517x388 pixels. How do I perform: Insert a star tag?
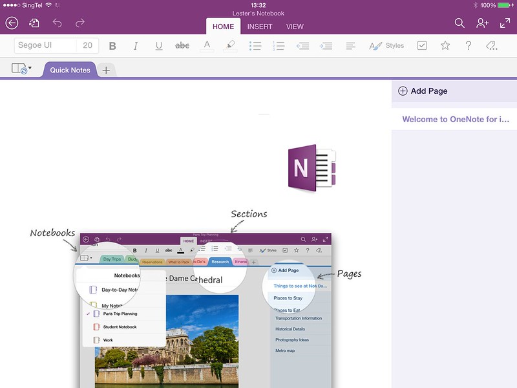pos(445,46)
